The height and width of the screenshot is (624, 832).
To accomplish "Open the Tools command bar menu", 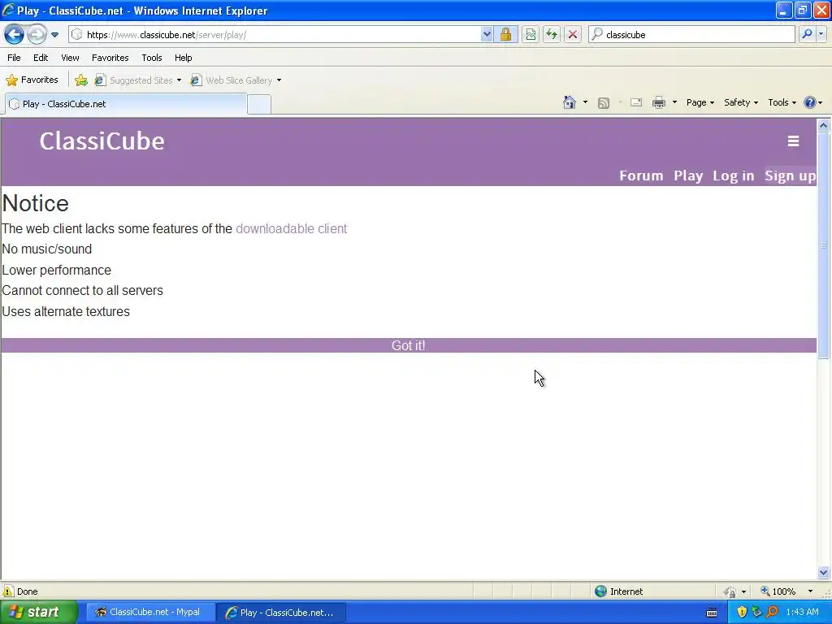I will 782,102.
